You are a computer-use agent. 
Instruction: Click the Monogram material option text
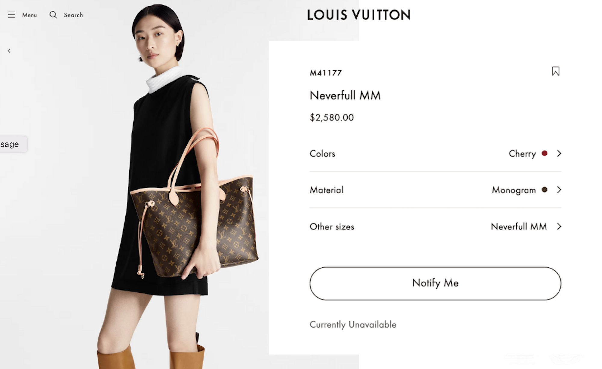[x=514, y=190]
